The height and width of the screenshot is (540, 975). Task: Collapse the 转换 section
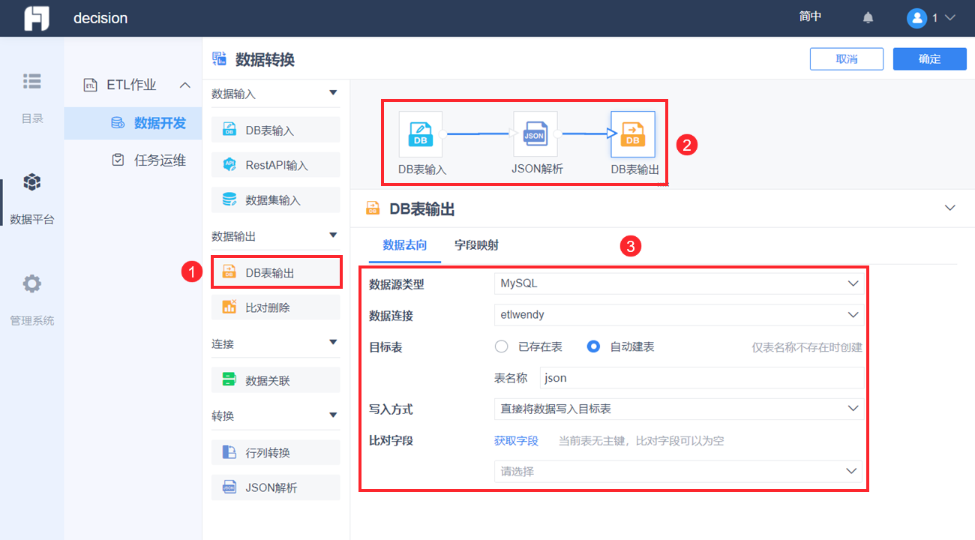click(333, 415)
